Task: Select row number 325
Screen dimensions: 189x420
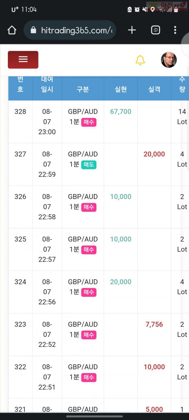Action: (20, 239)
